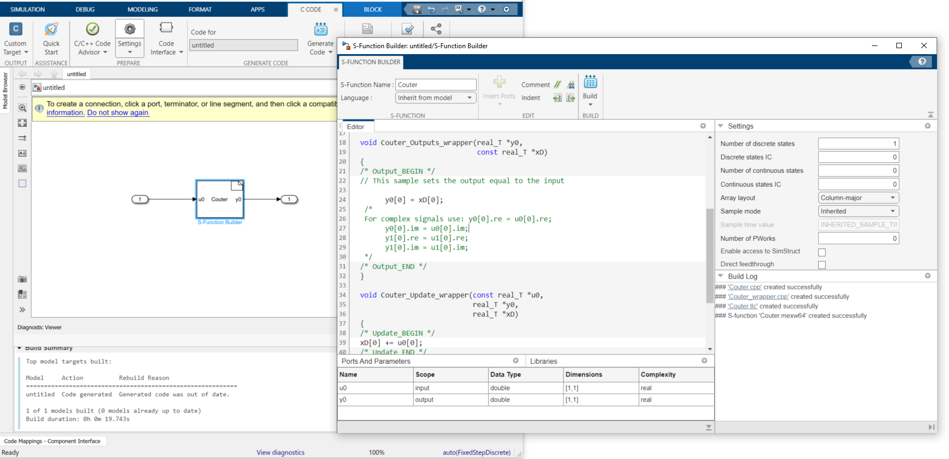This screenshot has width=949, height=459.
Task: Open the Array layout Column-major dropdown
Action: (x=858, y=198)
